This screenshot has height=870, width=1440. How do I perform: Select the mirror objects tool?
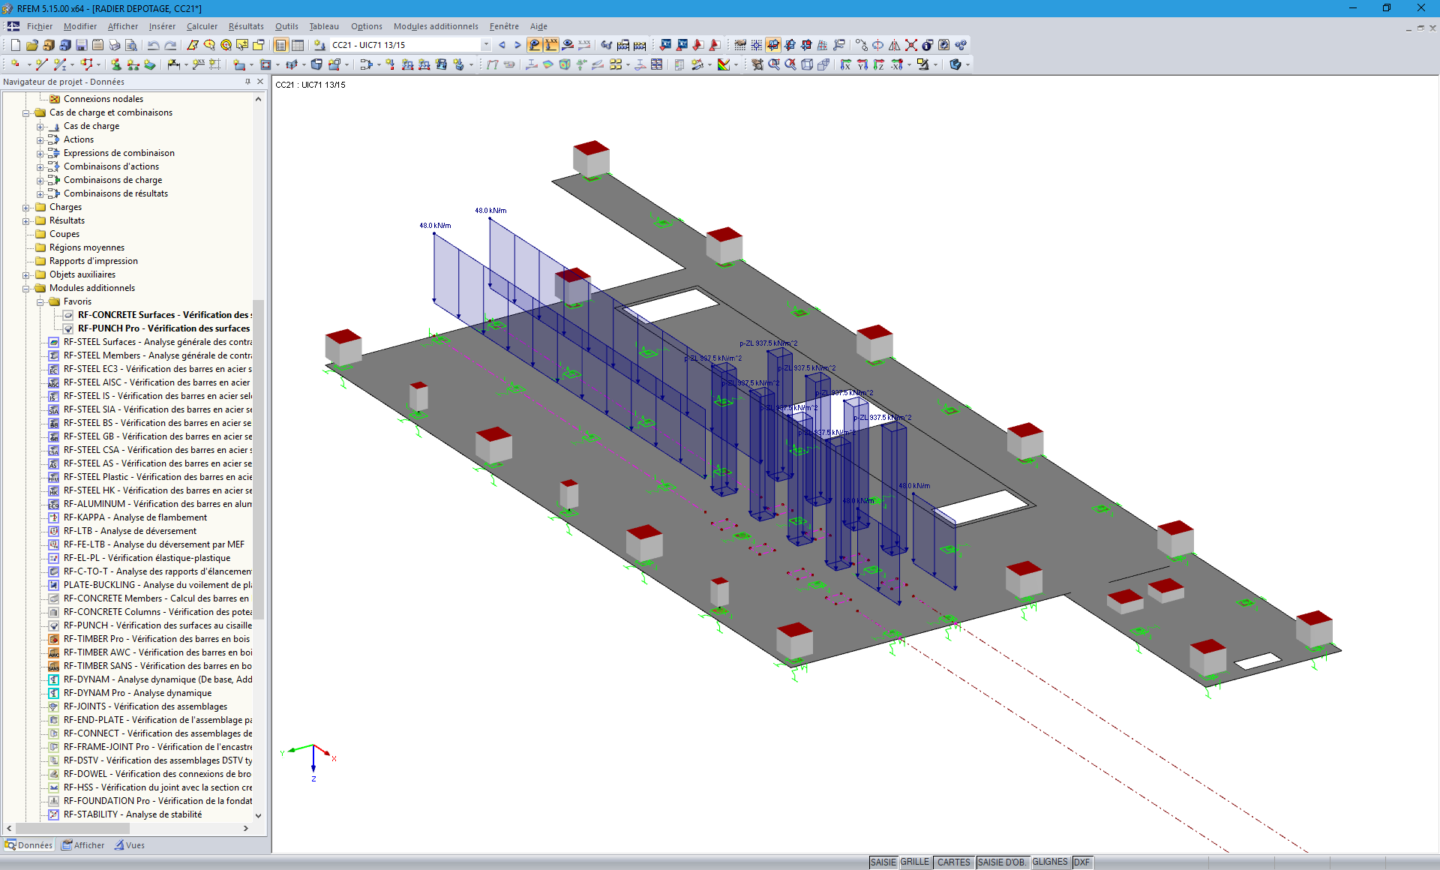(895, 45)
